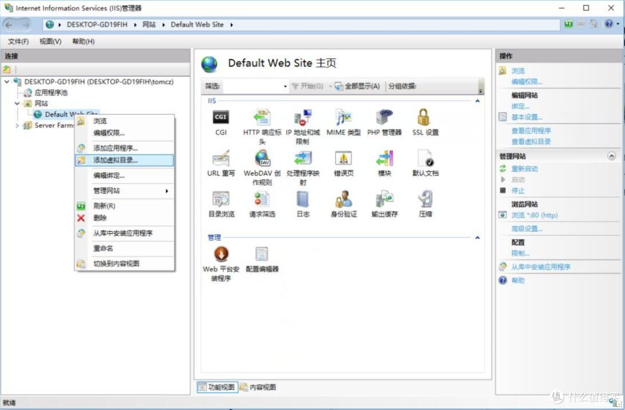
Task: Open the 视图(V) menu
Action: click(x=50, y=42)
